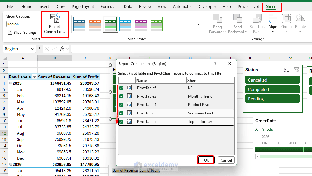The image size is (312, 176).
Task: Click the Send Backward icon
Action: tap(238, 18)
